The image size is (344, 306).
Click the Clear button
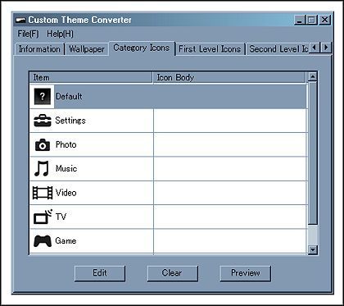pos(173,273)
